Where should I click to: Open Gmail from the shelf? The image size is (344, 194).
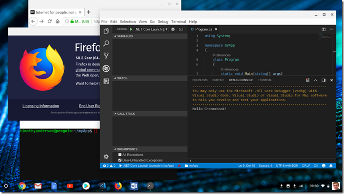(38, 186)
